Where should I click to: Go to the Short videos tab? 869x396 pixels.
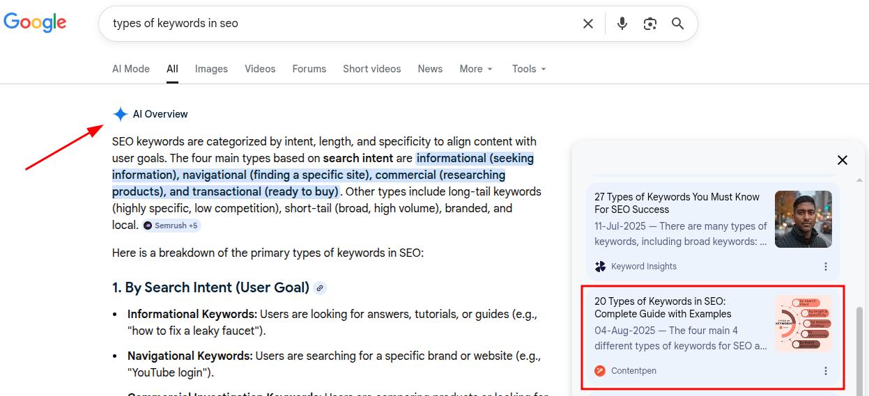(x=372, y=69)
